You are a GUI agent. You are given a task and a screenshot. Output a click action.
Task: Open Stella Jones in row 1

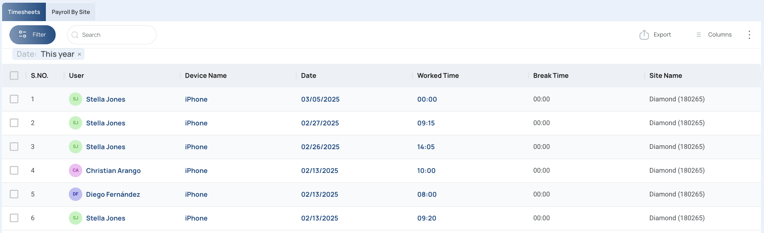(x=105, y=99)
